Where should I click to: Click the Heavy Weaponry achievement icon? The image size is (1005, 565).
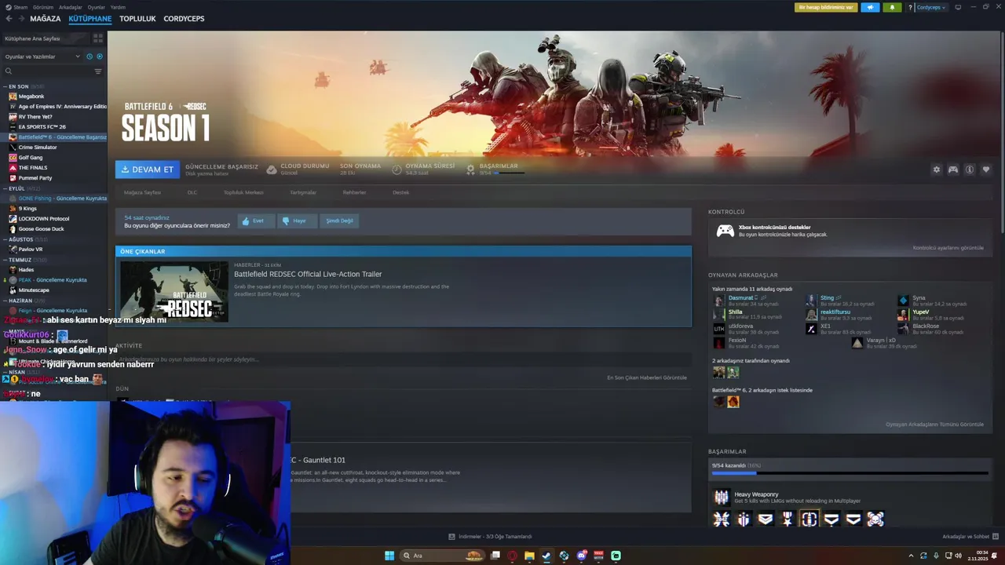tap(721, 498)
